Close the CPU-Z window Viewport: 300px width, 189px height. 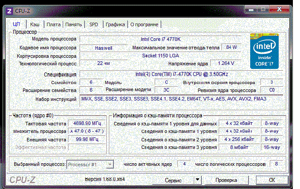tap(279, 9)
